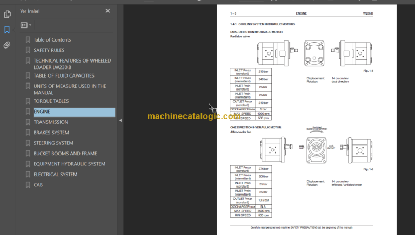
Task: Click bookmark icon beside TORQUE TABLES
Action: click(x=28, y=101)
